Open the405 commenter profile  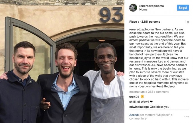tap(134, 97)
